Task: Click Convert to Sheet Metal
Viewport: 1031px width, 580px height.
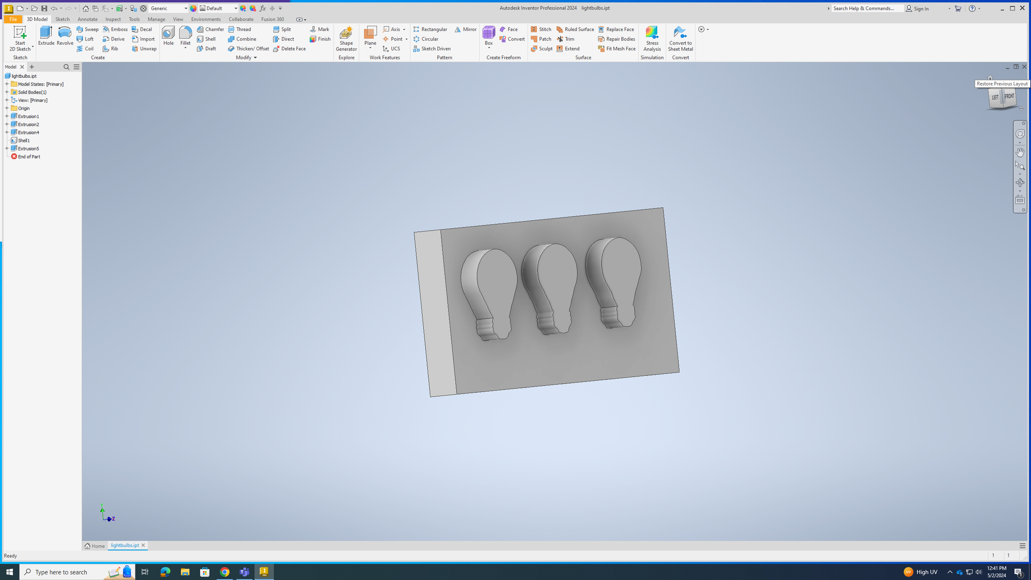Action: click(680, 39)
